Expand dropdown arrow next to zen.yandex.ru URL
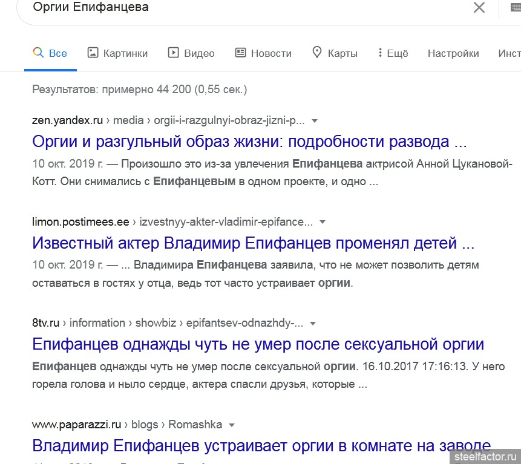Screen dimensions: 521x464 coord(314,121)
